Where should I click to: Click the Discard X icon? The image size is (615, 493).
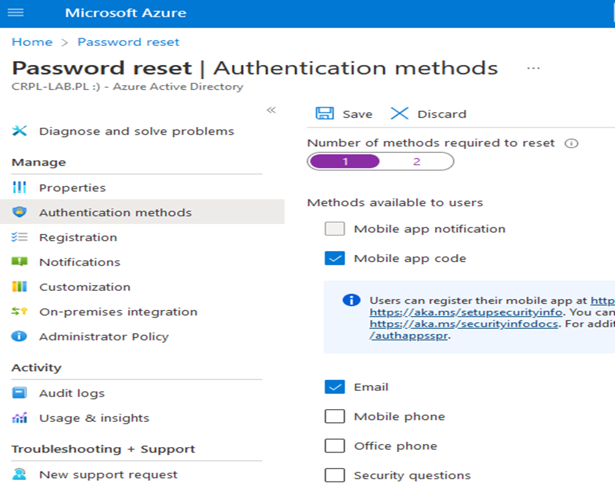click(399, 113)
